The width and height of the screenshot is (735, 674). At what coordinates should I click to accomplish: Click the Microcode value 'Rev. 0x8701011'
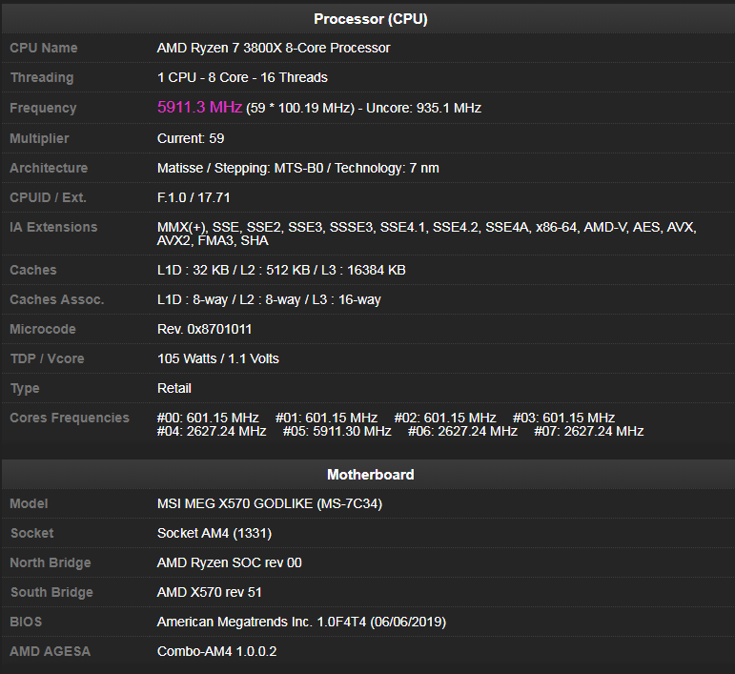204,329
